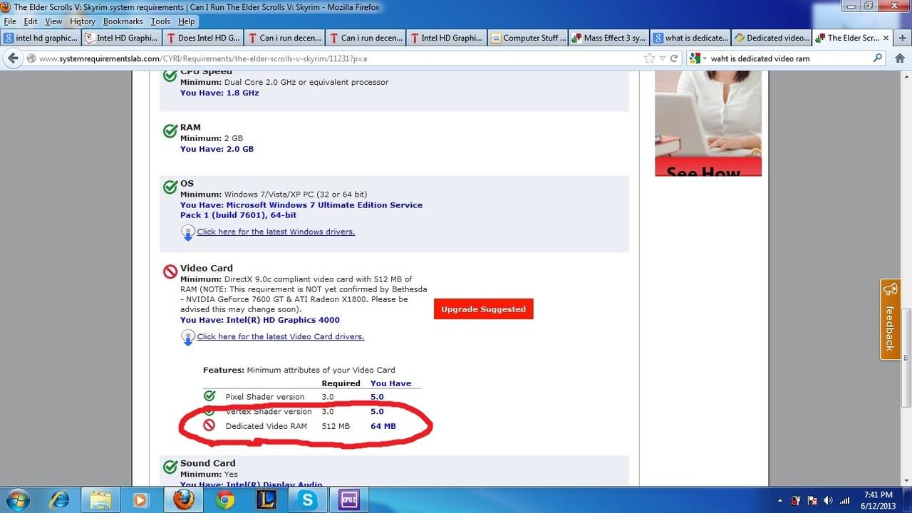912x513 pixels.
Task: Open CPU-Z from the taskbar
Action: click(x=349, y=500)
